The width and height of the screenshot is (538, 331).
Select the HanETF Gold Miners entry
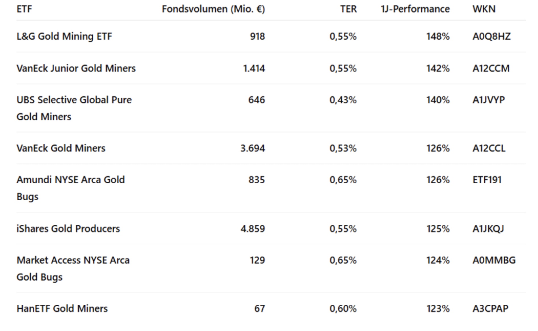pos(62,308)
